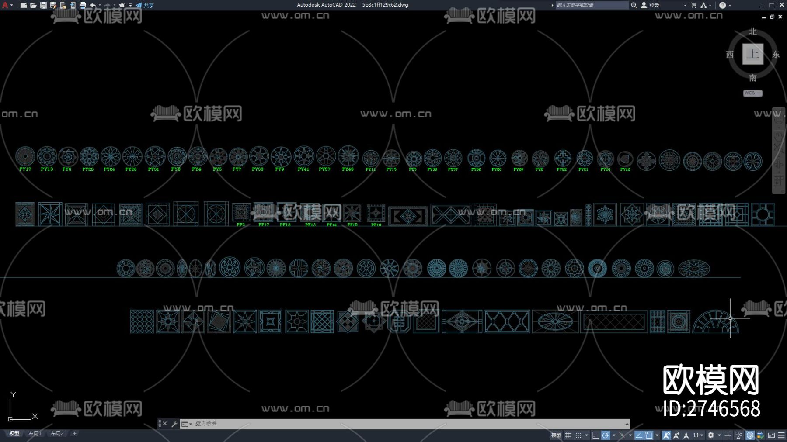Click 模型 space button in status bar
This screenshot has width=787, height=442.
coord(556,435)
